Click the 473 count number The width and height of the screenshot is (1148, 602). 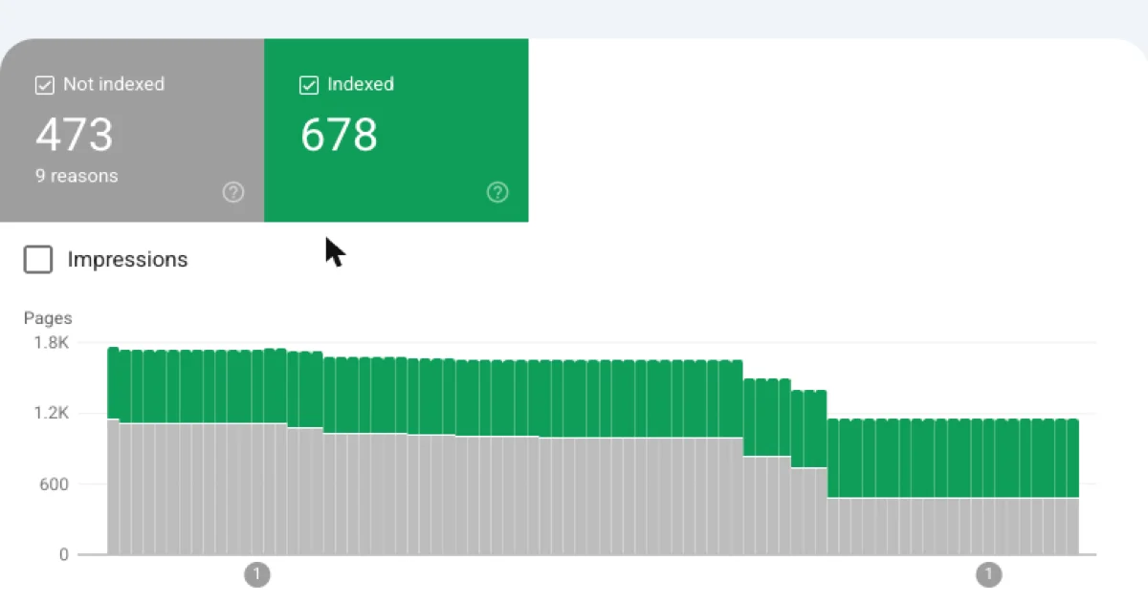coord(75,135)
